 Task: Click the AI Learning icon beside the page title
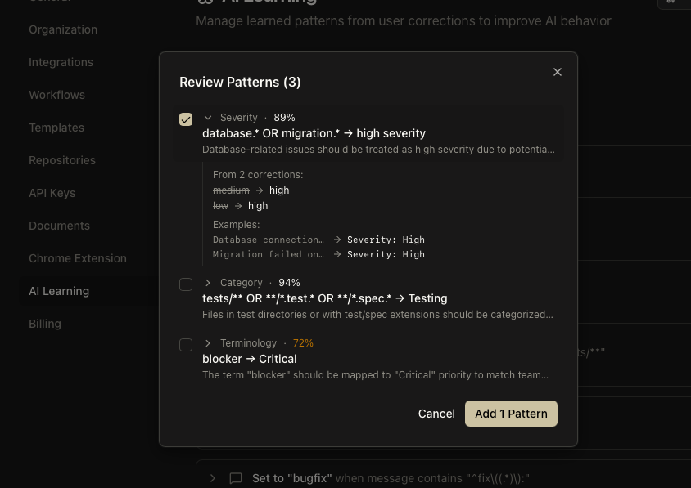pyautogui.click(x=206, y=2)
